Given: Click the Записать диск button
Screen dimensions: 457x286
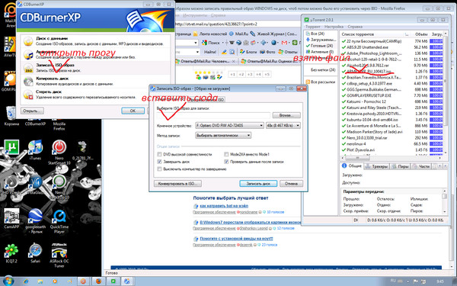Looking at the screenshot, I should (x=258, y=184).
